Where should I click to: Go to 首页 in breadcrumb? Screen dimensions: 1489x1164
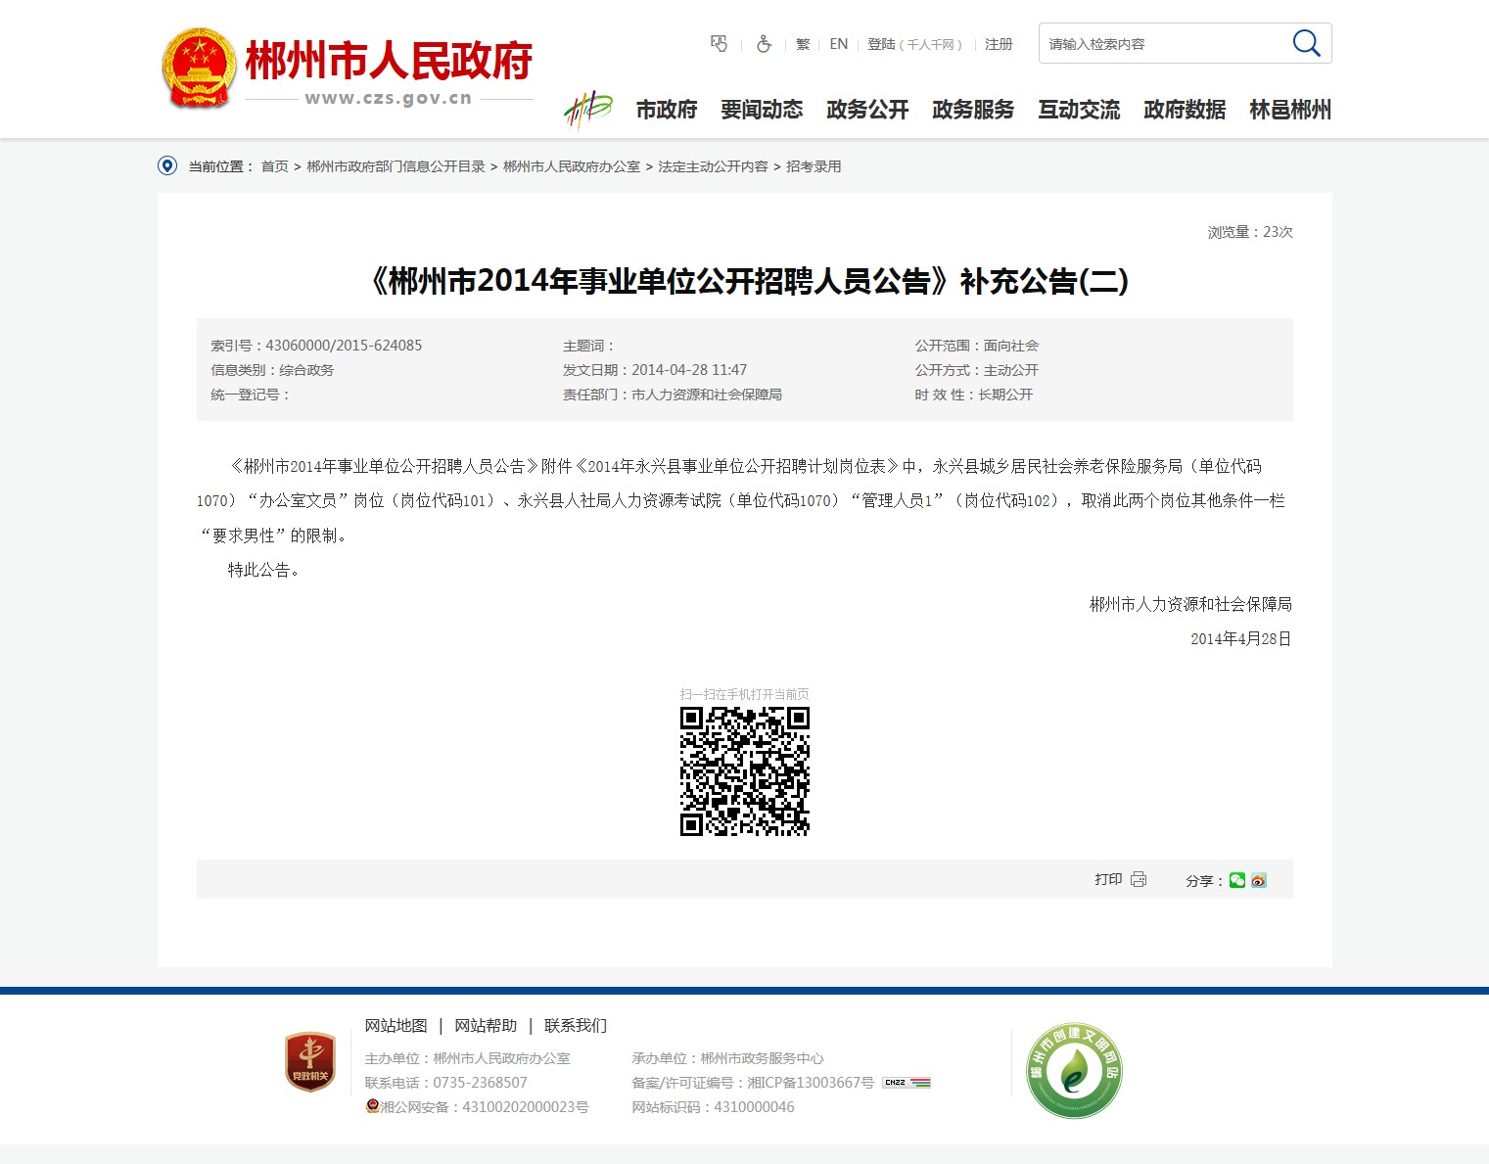pyautogui.click(x=274, y=166)
